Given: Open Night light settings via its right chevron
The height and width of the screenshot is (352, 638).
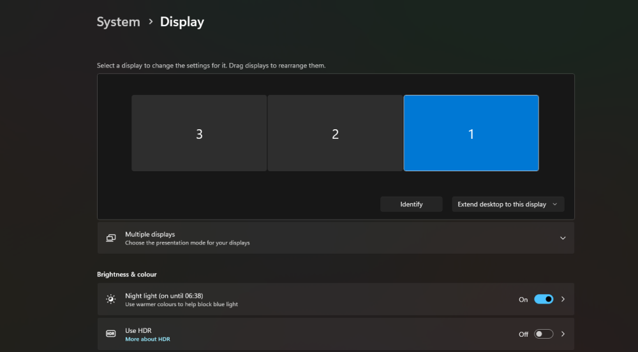Looking at the screenshot, I should click(563, 299).
